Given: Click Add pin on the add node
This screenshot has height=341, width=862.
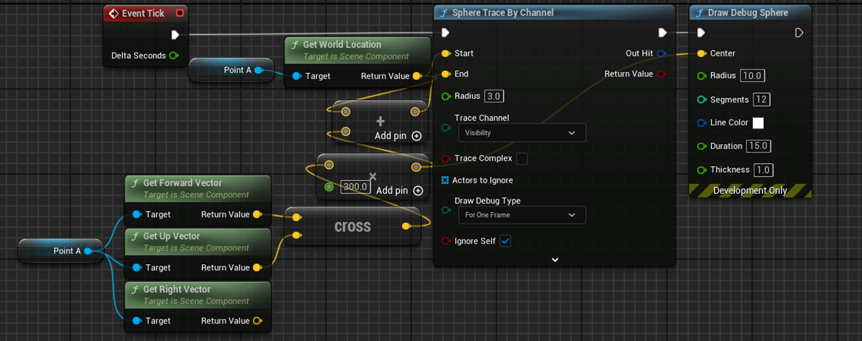Looking at the screenshot, I should [x=398, y=136].
